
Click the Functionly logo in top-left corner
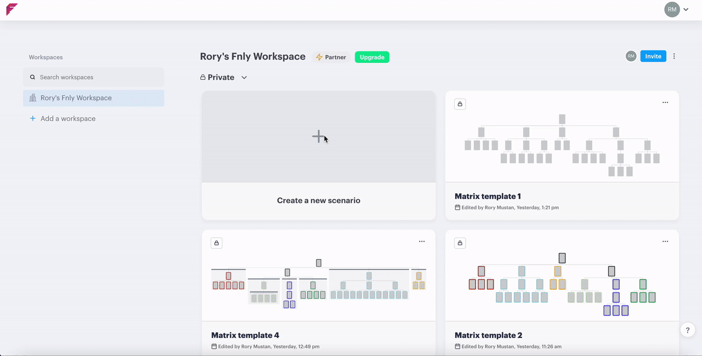tap(12, 9)
